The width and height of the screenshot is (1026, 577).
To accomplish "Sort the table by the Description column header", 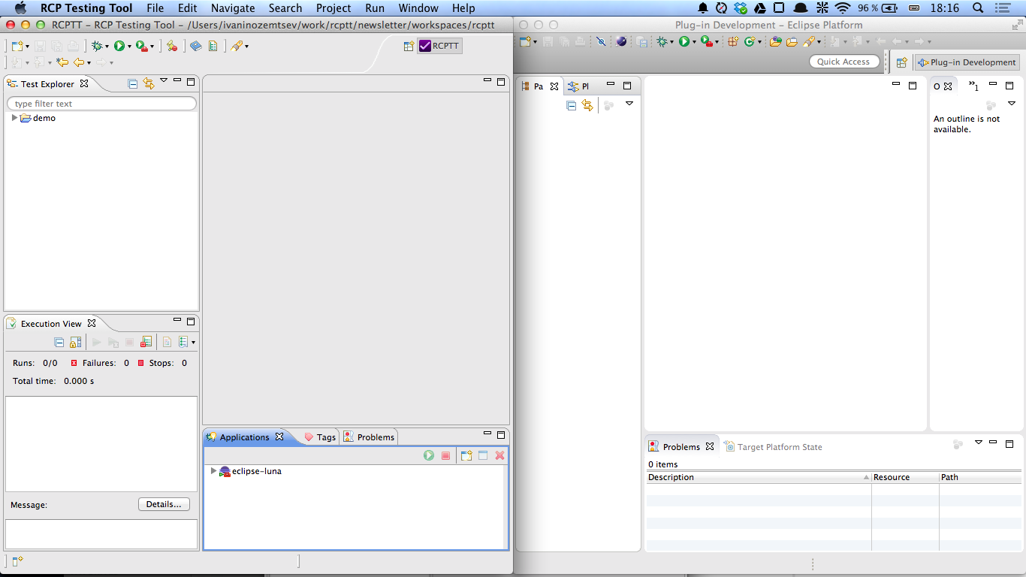I will pos(759,477).
